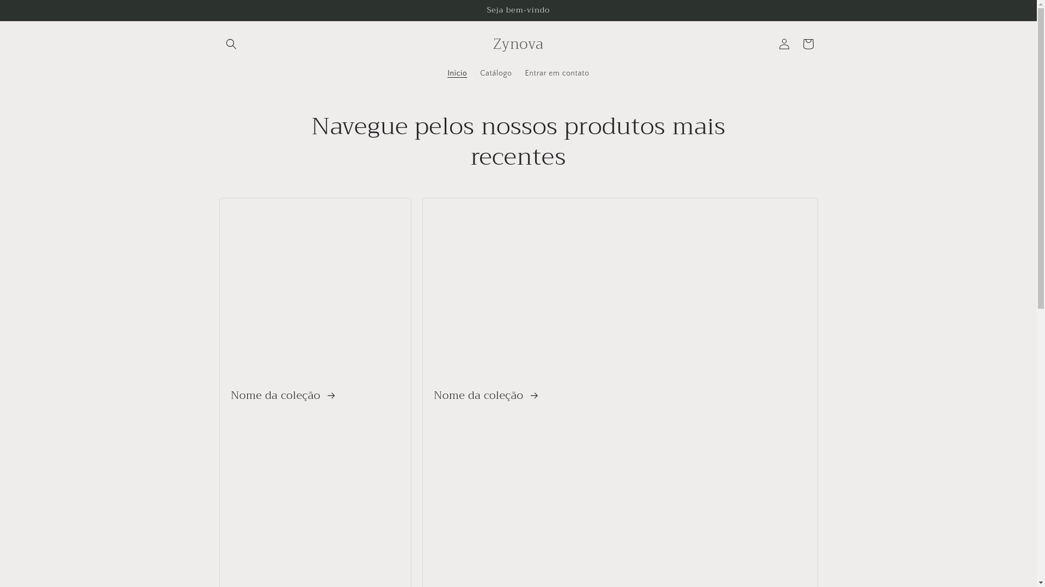Go to the Início menu item
The width and height of the screenshot is (1045, 587).
coord(457,73)
